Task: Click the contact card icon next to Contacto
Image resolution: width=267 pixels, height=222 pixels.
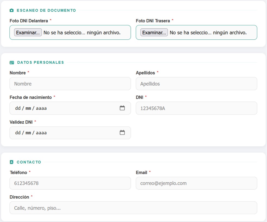Action: pos(11,162)
